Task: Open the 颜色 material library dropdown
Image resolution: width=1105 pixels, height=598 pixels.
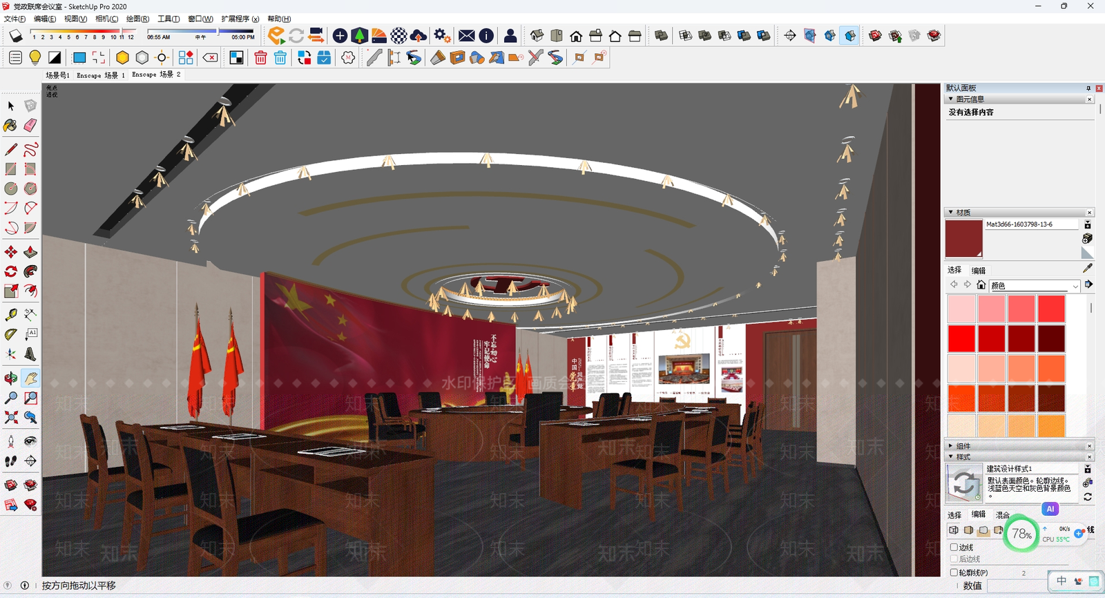Action: coord(1034,285)
